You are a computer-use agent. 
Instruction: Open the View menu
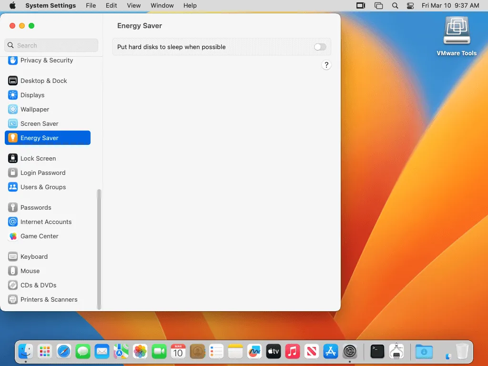tap(133, 6)
